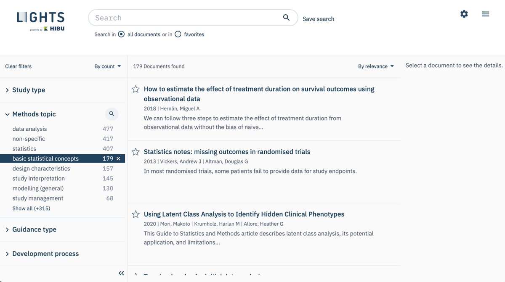Viewport: 505px width, 282px height.
Task: Open the settings gear icon
Action: click(x=464, y=14)
